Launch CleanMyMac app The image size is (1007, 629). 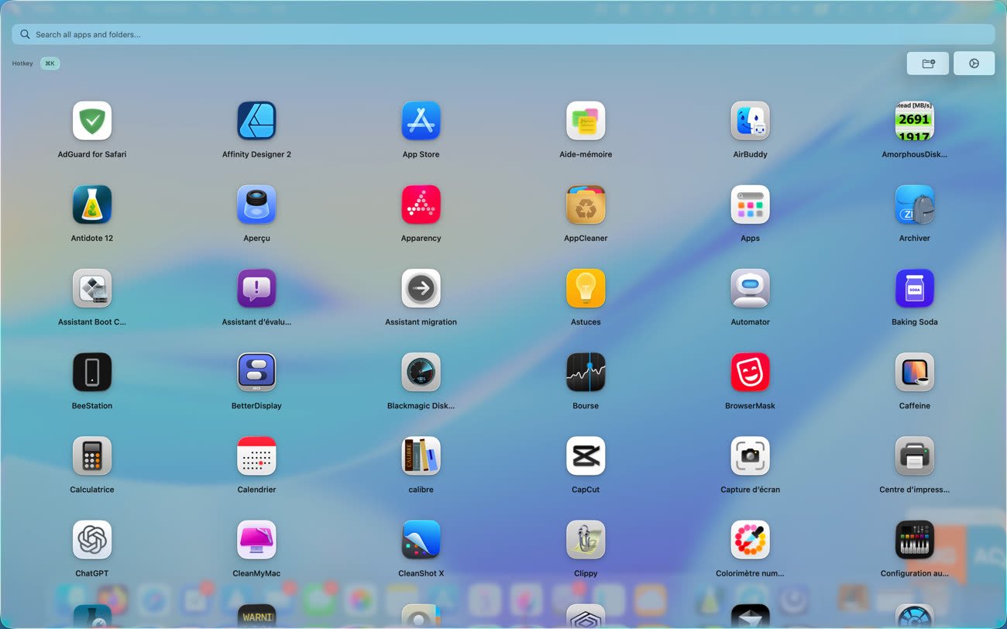click(256, 539)
